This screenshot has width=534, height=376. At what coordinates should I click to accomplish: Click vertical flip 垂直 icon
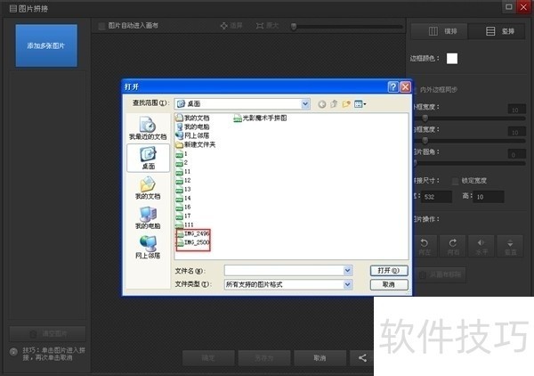coord(510,246)
